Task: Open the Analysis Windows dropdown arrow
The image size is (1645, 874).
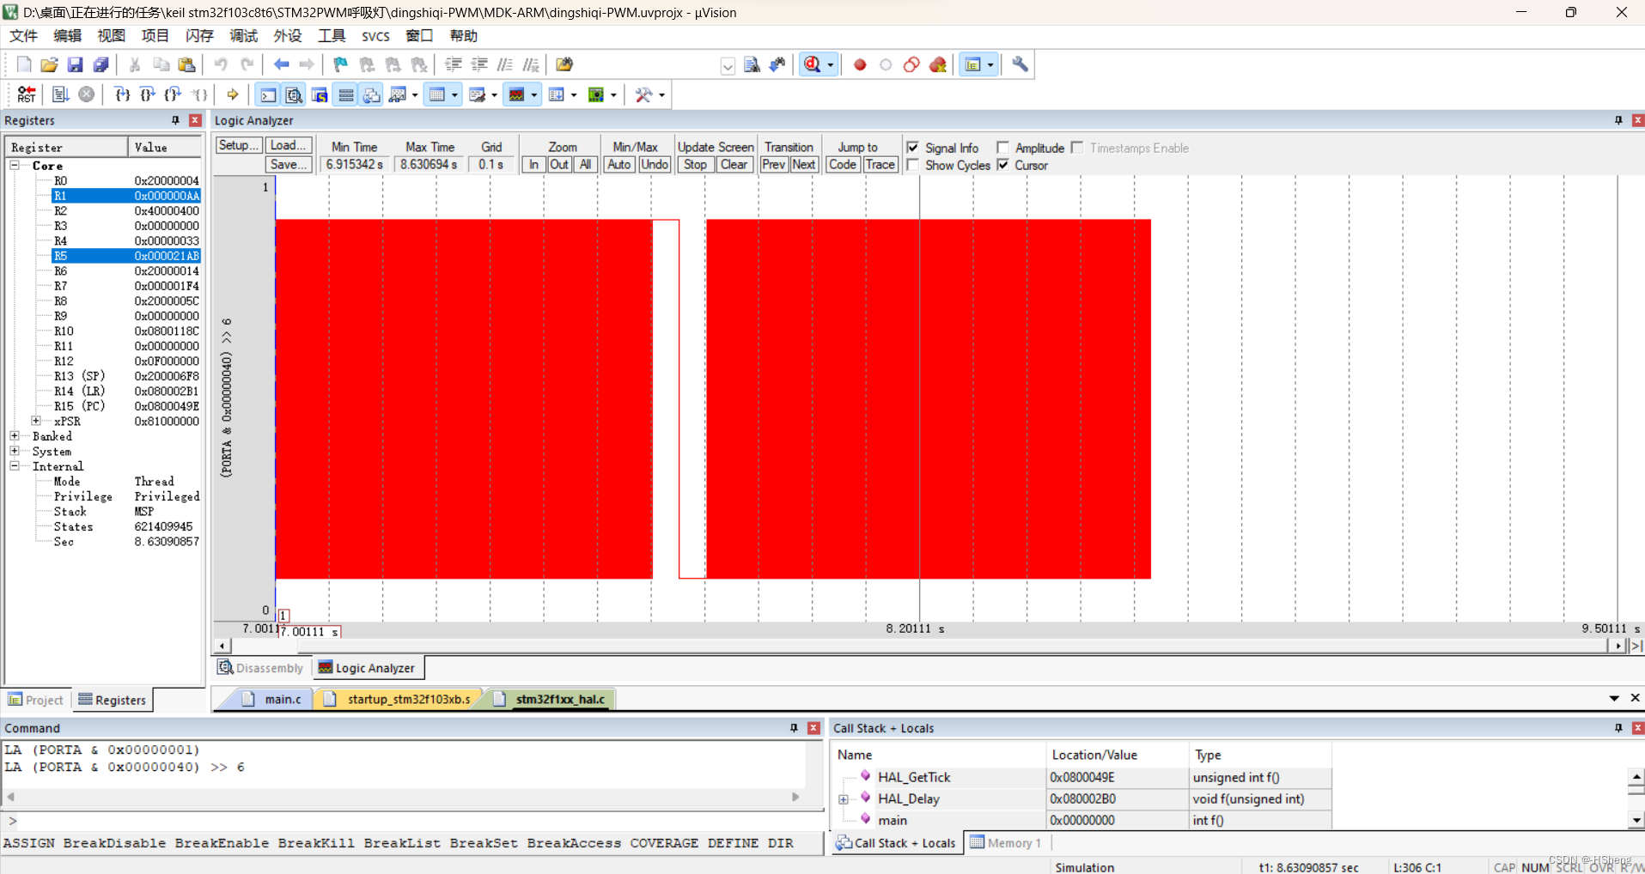Action: click(x=534, y=94)
